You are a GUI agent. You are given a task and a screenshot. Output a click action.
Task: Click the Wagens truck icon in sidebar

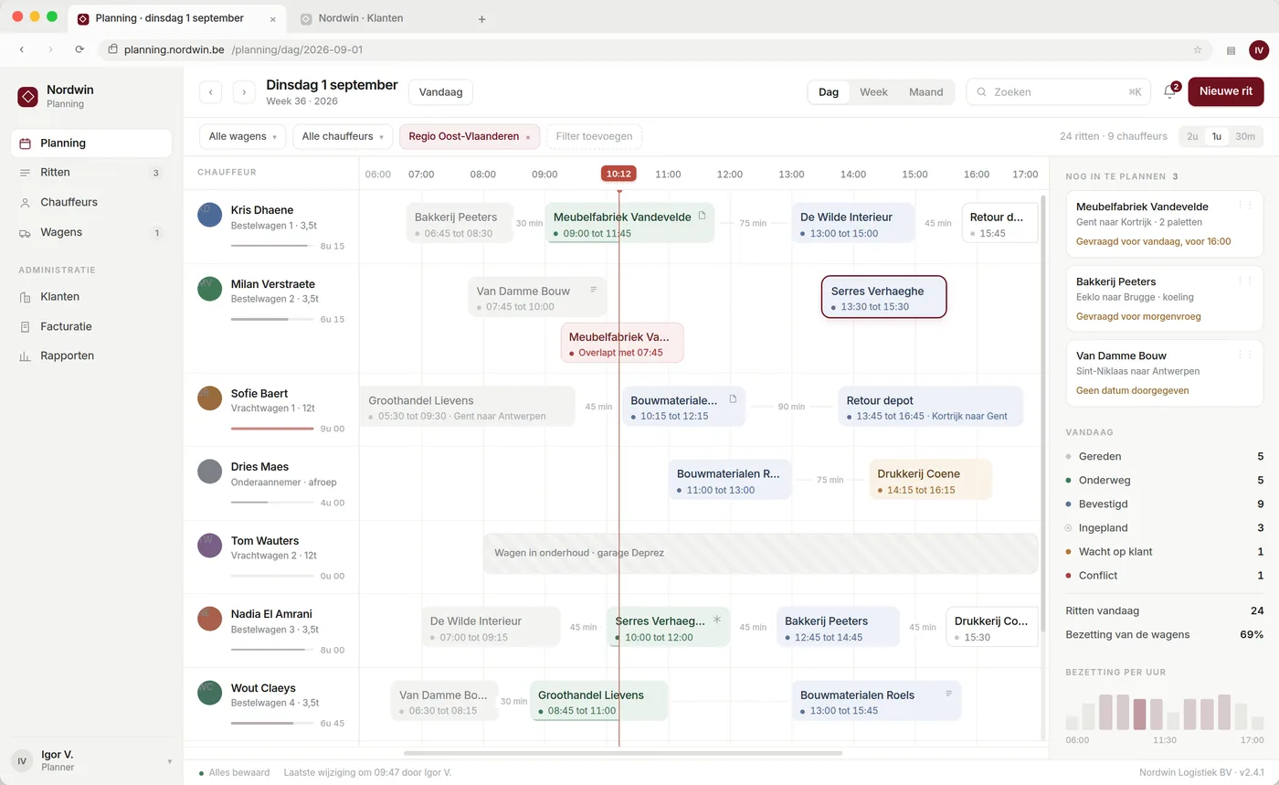25,233
